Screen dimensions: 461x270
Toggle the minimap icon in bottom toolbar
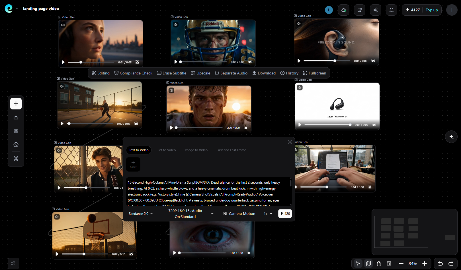(x=368, y=263)
